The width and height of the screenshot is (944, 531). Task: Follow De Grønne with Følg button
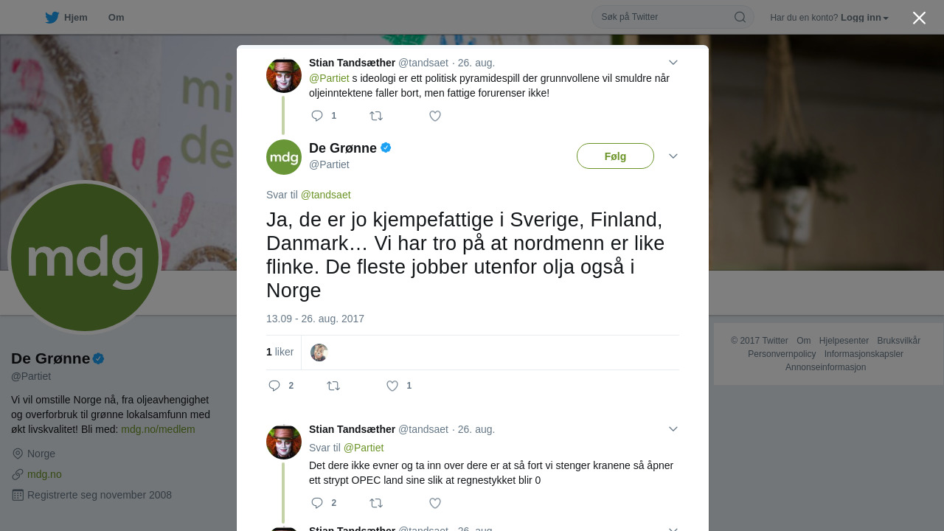615,156
